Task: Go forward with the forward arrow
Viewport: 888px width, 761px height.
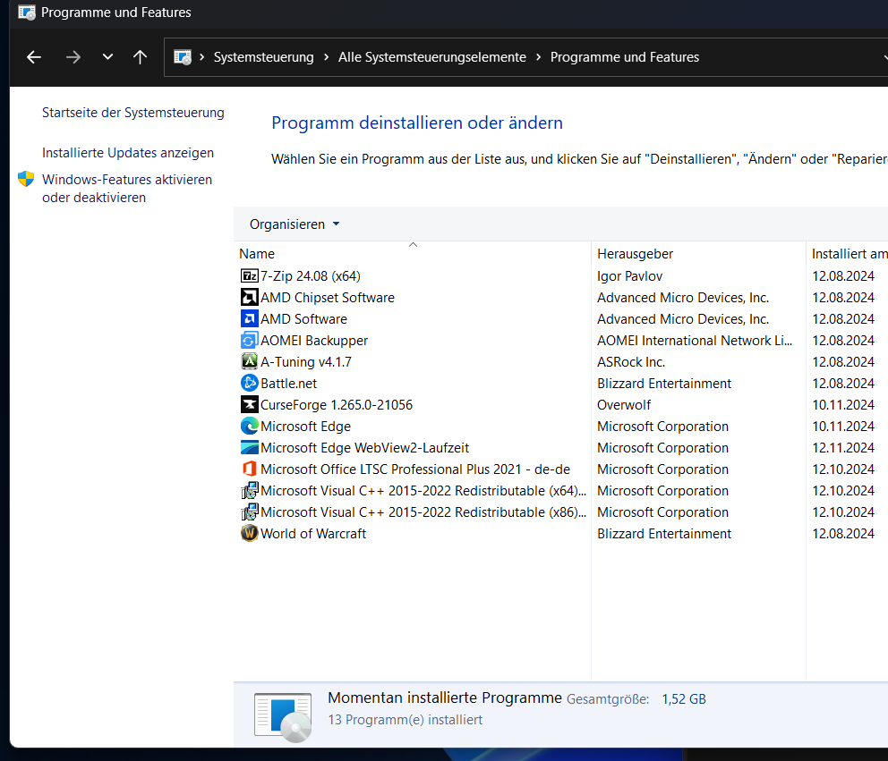Action: click(73, 57)
